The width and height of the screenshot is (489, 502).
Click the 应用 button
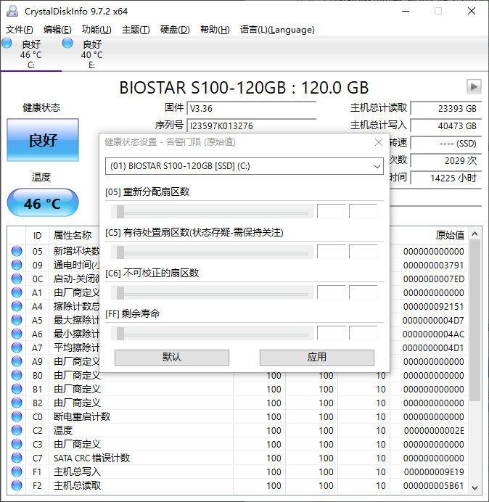pyautogui.click(x=317, y=357)
